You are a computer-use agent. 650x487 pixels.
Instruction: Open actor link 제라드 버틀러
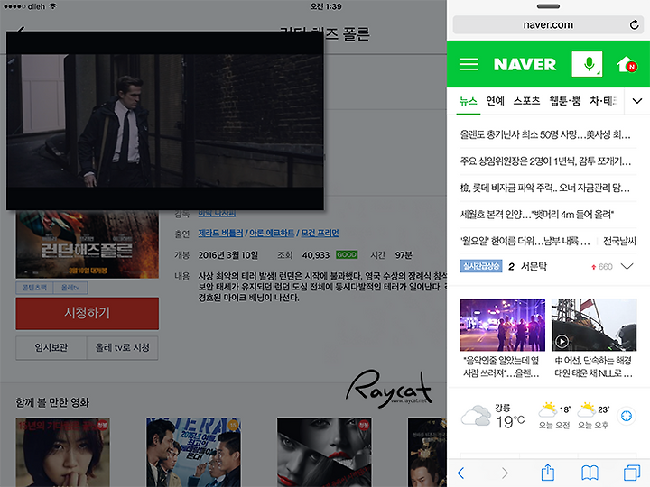point(220,234)
